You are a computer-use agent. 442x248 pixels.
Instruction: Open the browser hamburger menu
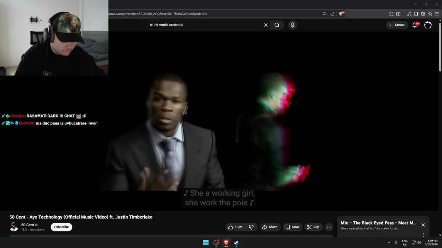[x=437, y=14]
